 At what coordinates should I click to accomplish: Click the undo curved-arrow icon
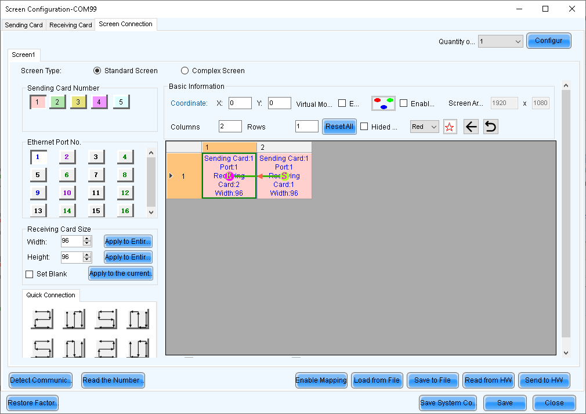(490, 126)
